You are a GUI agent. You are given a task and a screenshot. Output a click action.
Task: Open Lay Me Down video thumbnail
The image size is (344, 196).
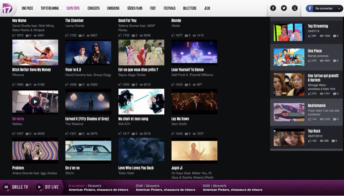point(195,101)
